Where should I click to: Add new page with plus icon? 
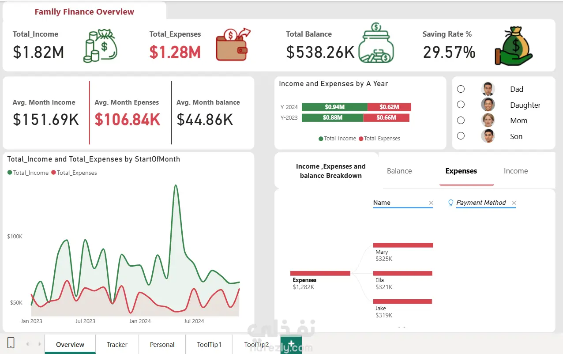click(x=291, y=344)
